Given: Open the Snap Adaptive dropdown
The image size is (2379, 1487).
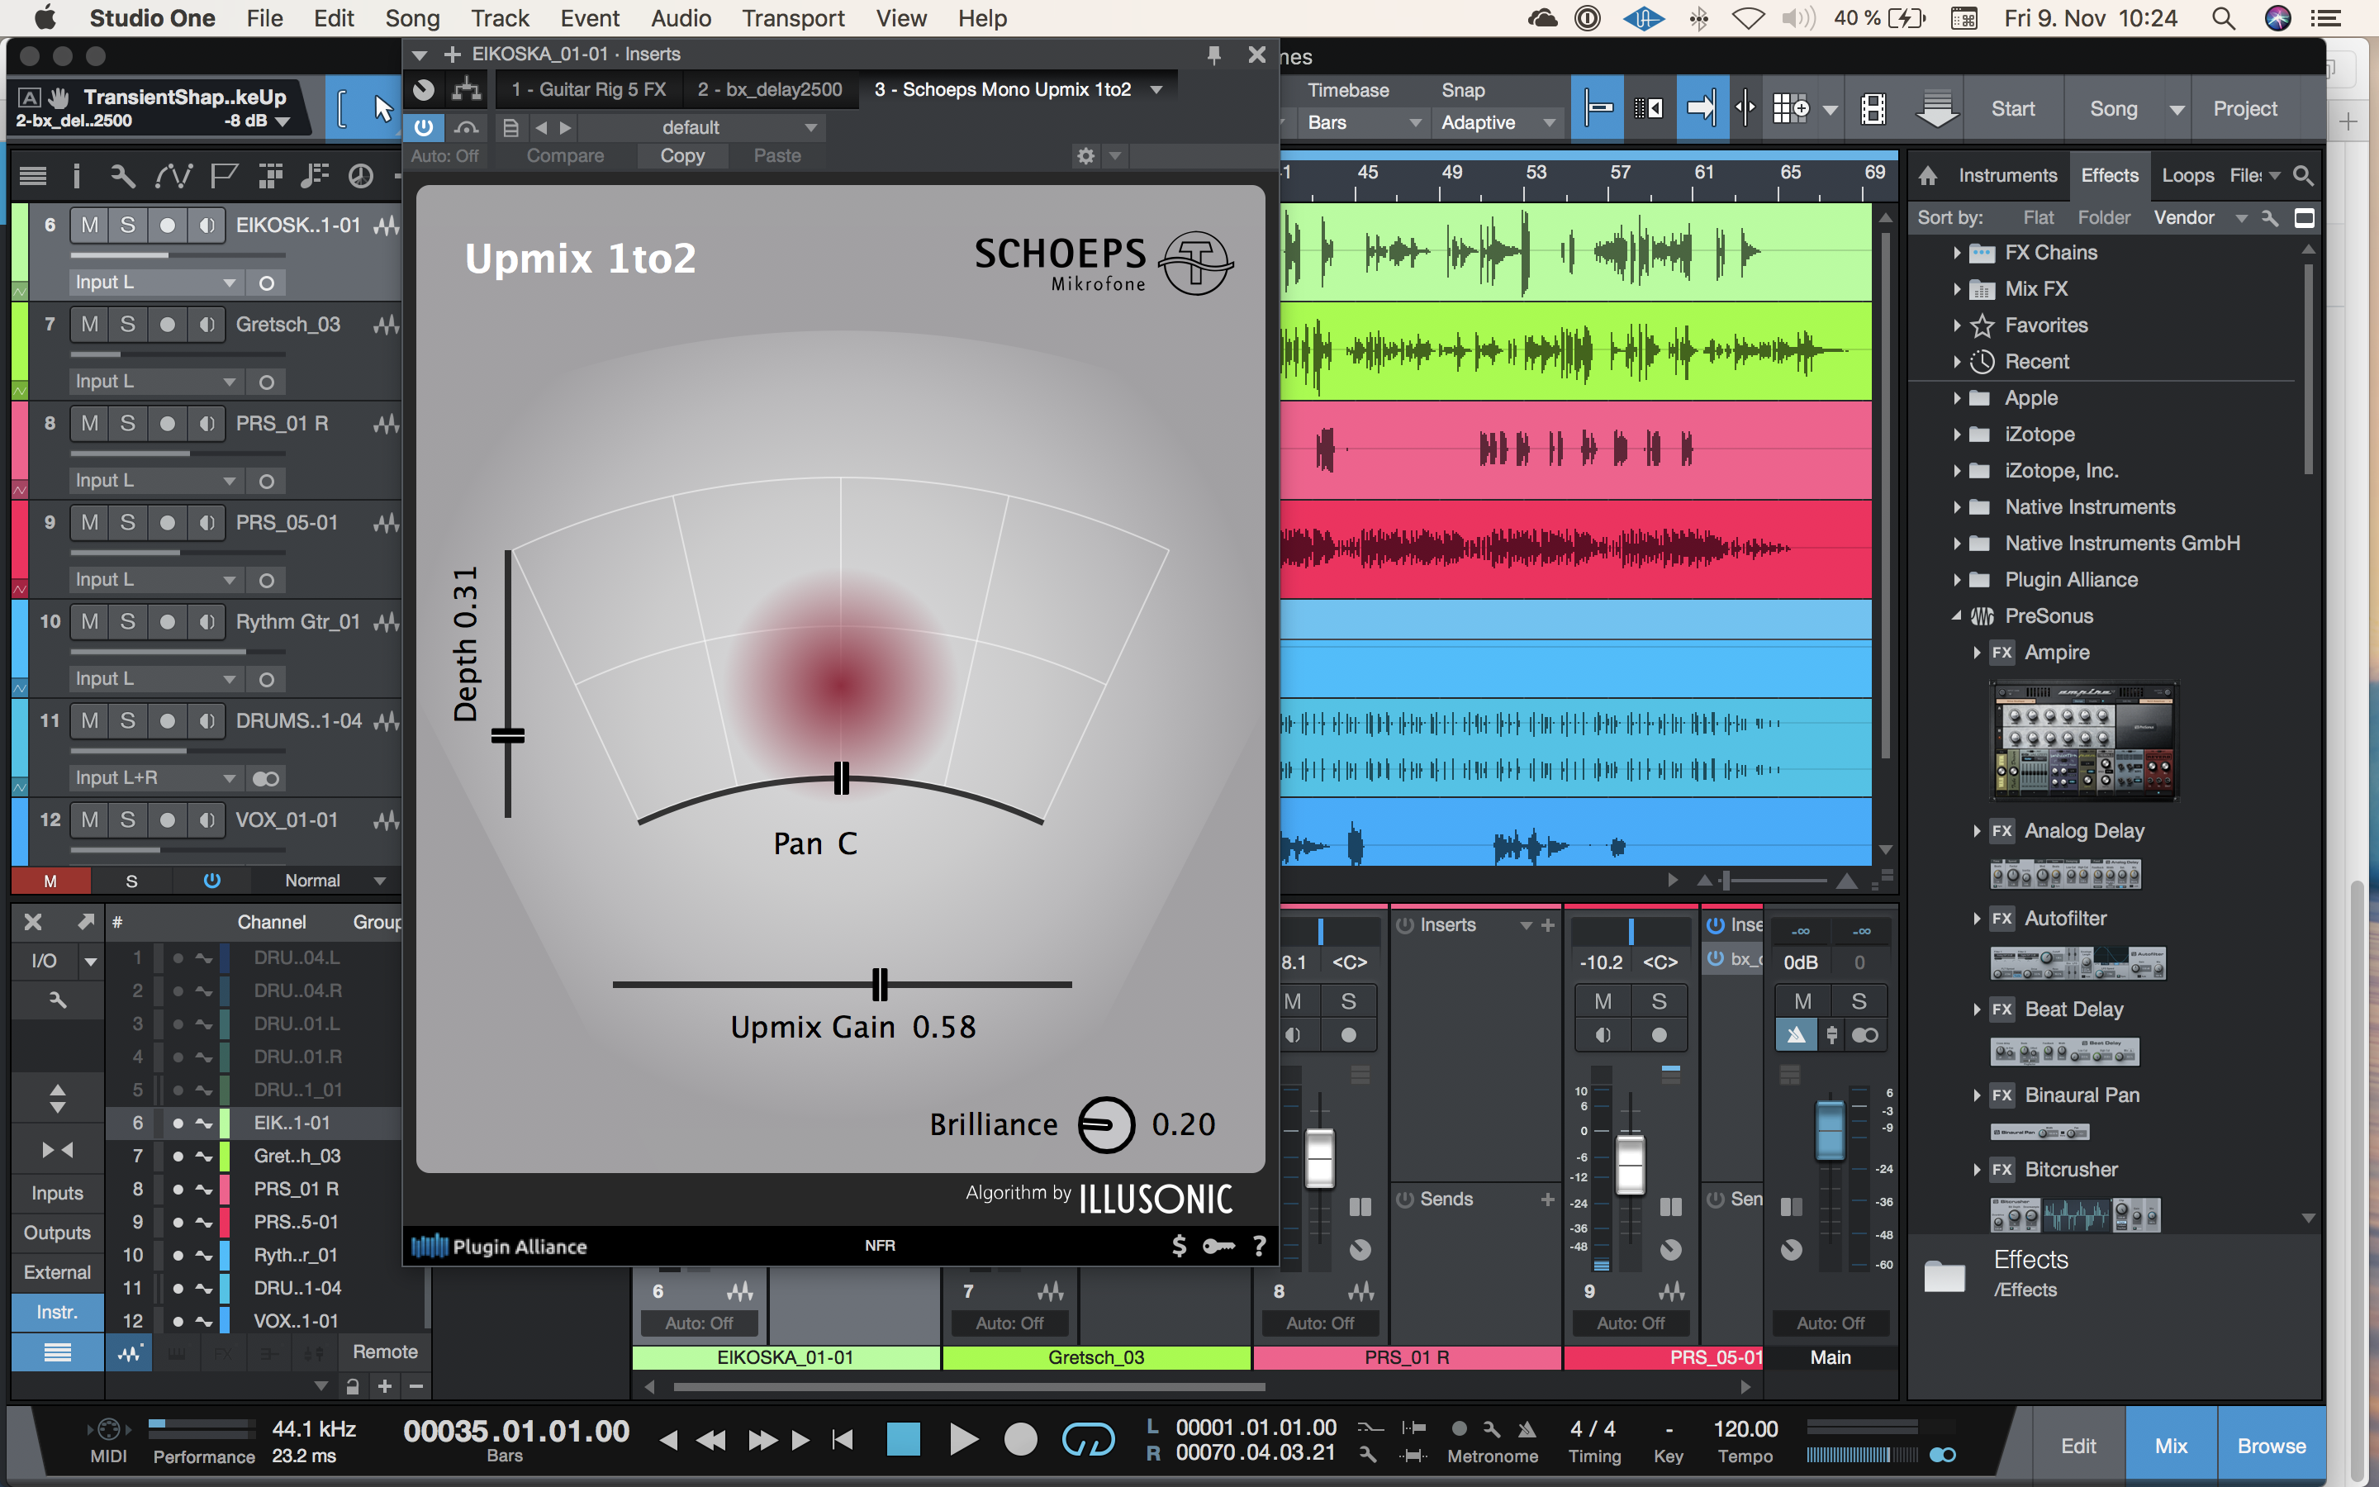Looking at the screenshot, I should click(x=1498, y=123).
